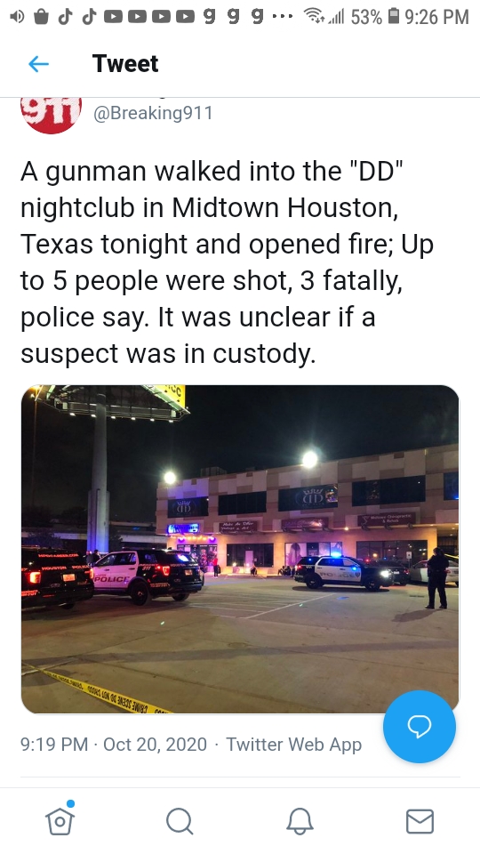Tap the blue reply bubble button
480x854 pixels.
(419, 726)
